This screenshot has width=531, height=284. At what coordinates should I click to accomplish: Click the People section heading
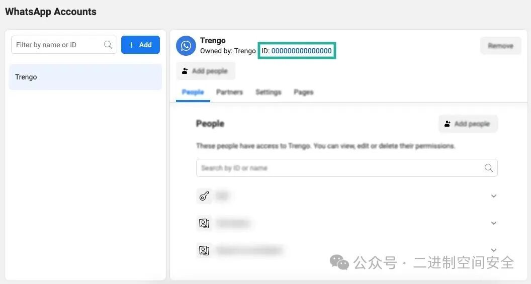pos(210,124)
